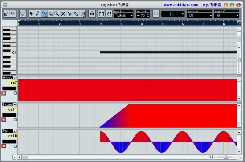Click the plus button on cc11 lane

tap(4, 120)
